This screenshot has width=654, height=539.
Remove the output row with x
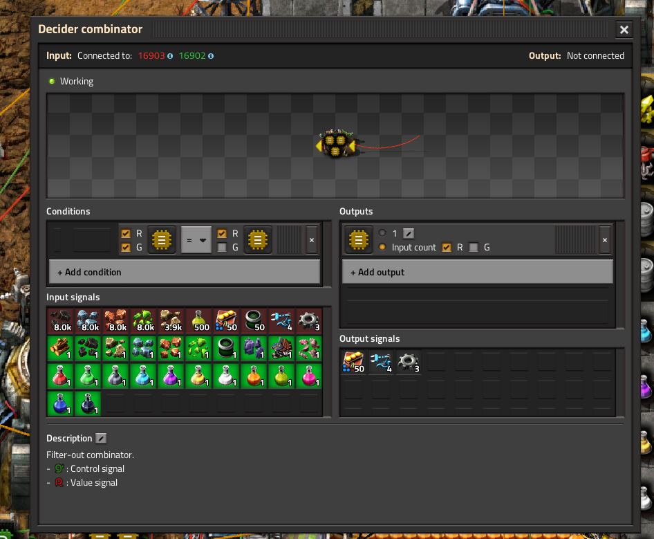(605, 240)
